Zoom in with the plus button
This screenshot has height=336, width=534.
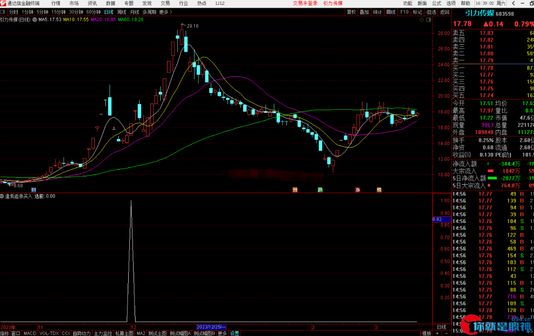click(437, 333)
